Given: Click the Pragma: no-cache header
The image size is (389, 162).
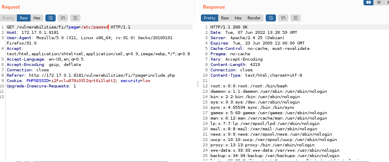Looking at the screenshot, I should 230,54.
